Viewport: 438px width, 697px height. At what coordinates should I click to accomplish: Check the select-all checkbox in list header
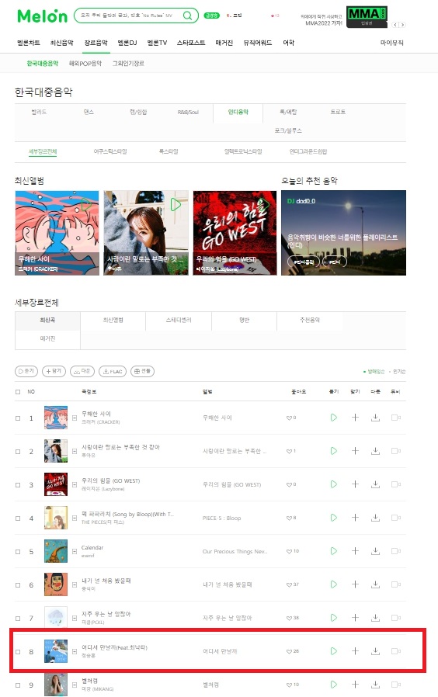[x=18, y=392]
